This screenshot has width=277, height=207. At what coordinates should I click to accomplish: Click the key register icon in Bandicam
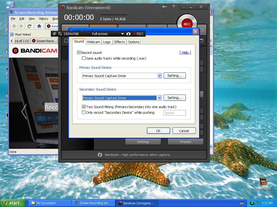[x=164, y=7]
